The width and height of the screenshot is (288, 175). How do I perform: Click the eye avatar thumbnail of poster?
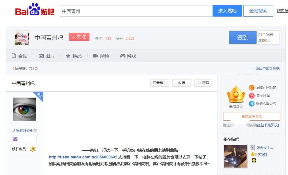(x=25, y=110)
